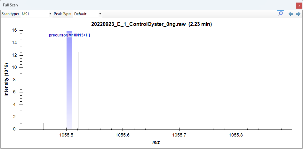Image resolution: width=303 pixels, height=149 pixels.
Task: Click the chart title with raw file name
Action: click(151, 24)
